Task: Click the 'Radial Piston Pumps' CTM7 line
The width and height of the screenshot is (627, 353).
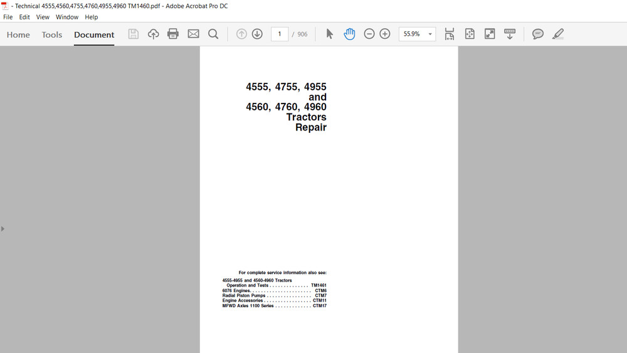Action: coord(275,295)
